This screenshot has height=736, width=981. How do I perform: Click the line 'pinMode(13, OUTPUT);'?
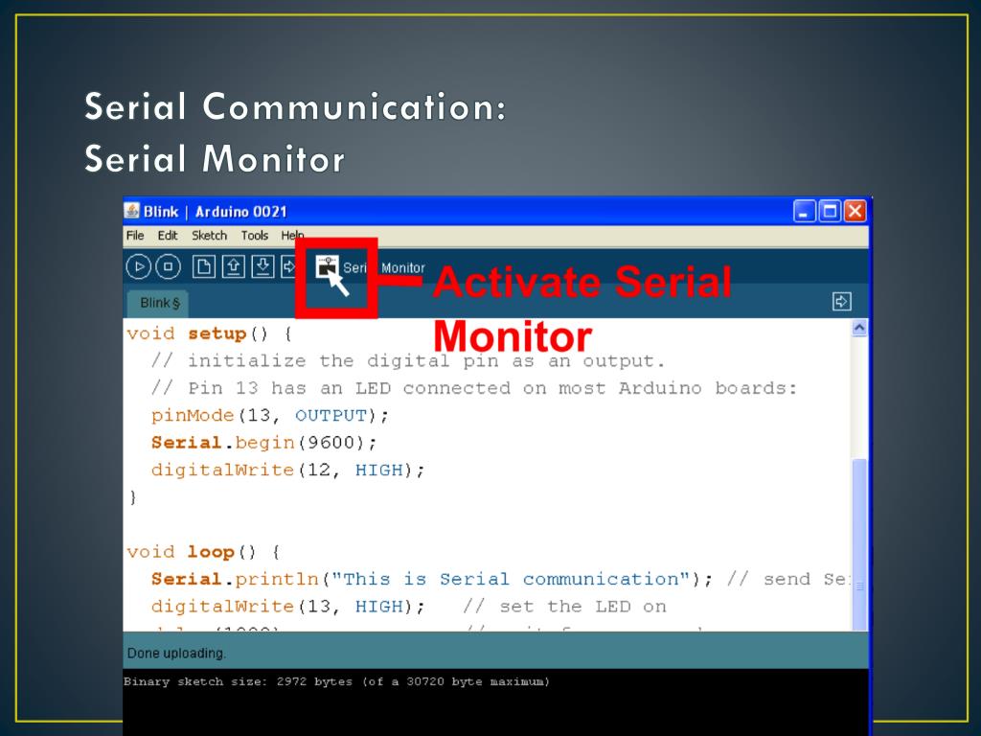click(269, 416)
